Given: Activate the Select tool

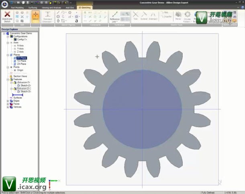Looking at the screenshot, I should click(35, 17).
